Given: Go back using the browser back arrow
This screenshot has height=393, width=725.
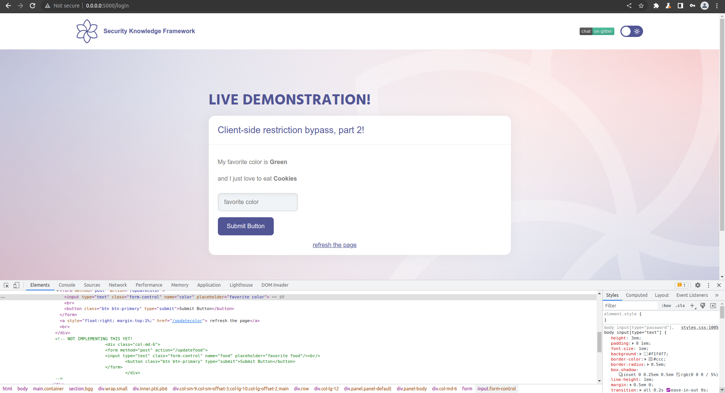Looking at the screenshot, I should coord(8,6).
